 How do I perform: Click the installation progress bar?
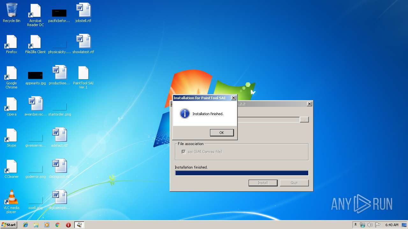coord(242,173)
